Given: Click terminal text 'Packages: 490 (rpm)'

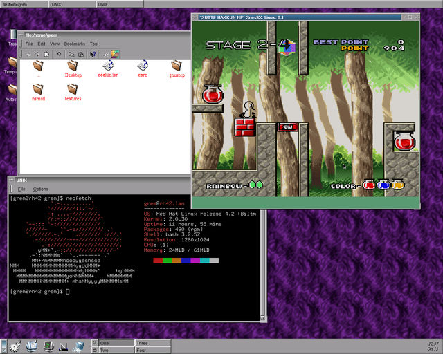Looking at the screenshot, I should pos(173,230).
